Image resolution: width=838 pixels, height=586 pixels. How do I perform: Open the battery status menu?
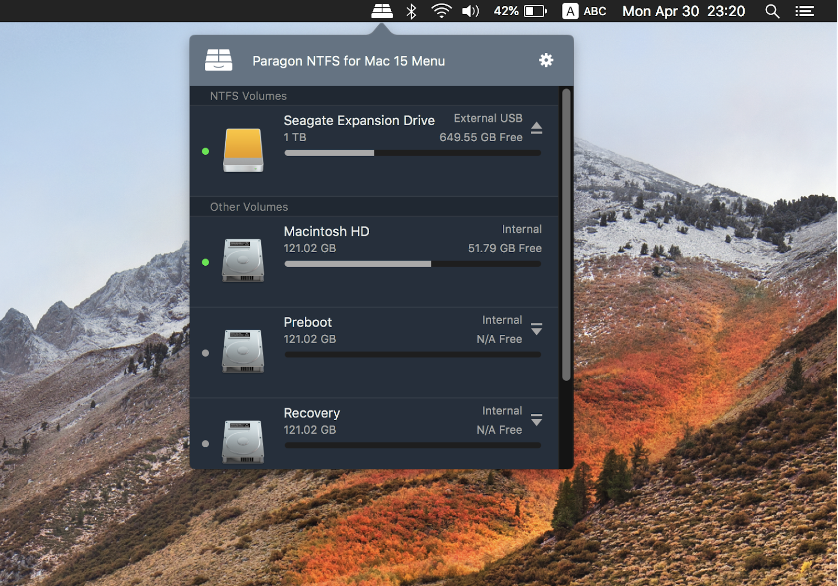[535, 11]
